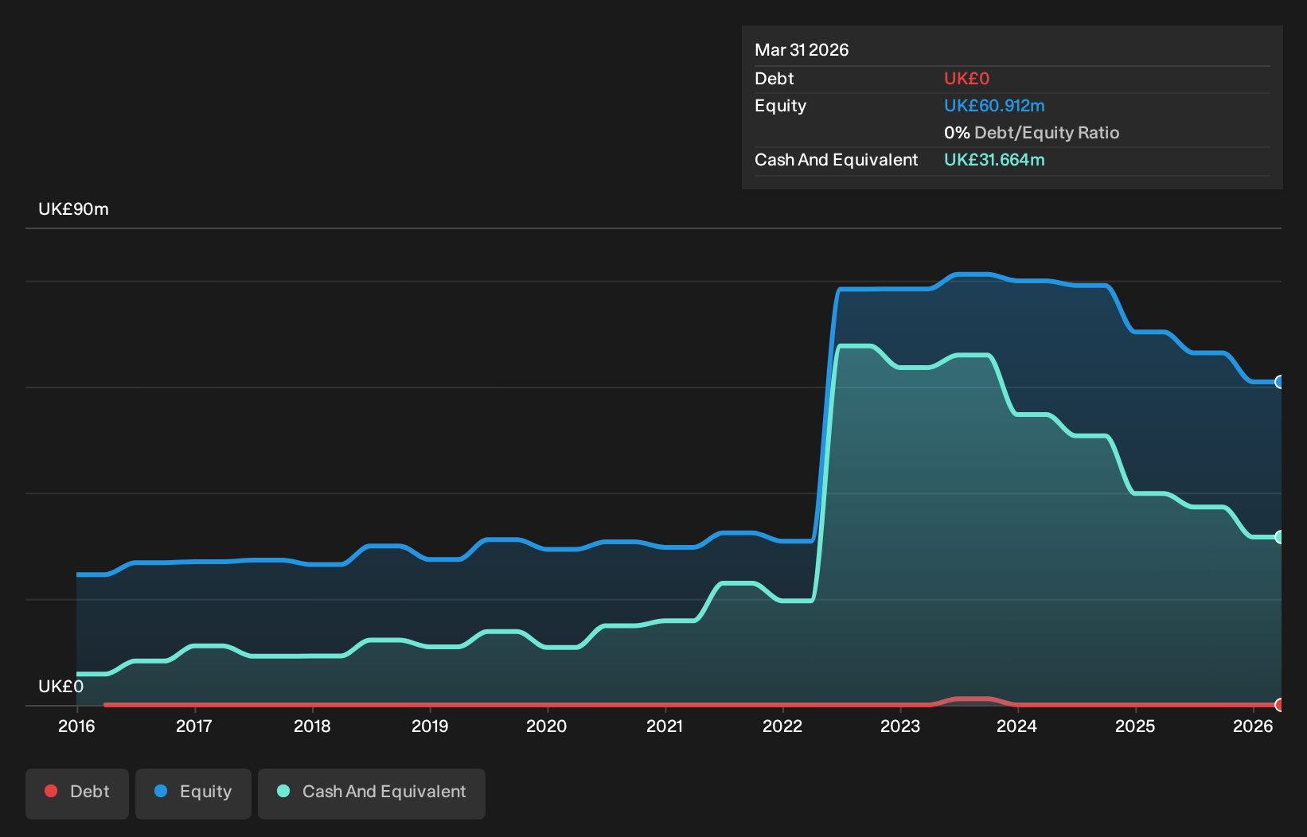Click the 2019 x-axis label

430,726
